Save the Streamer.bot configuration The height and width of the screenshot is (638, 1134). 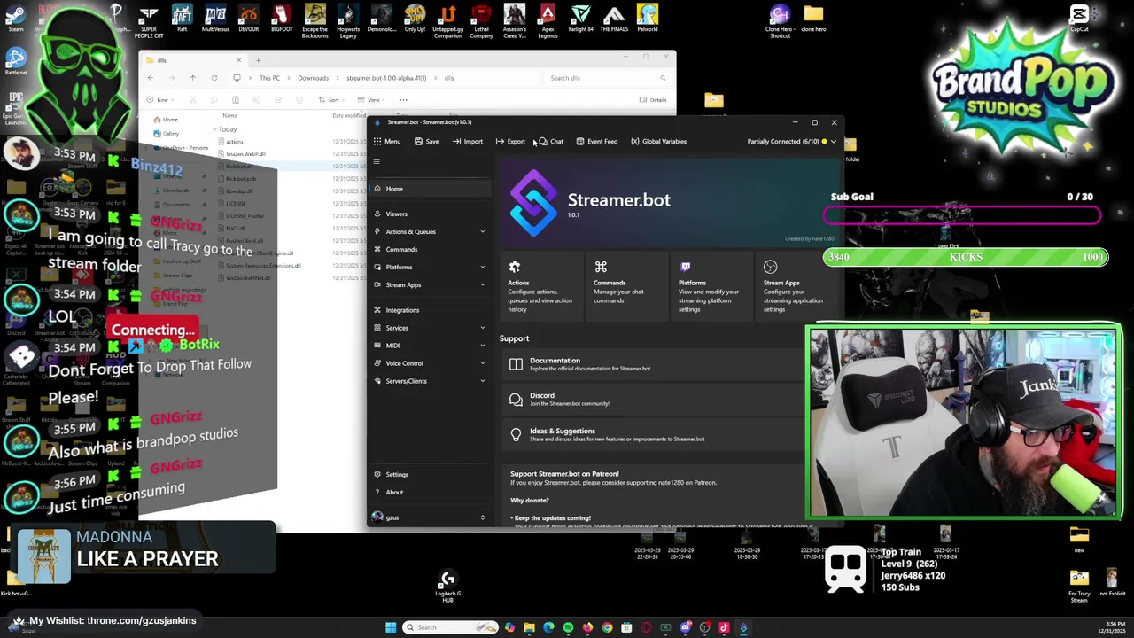426,142
